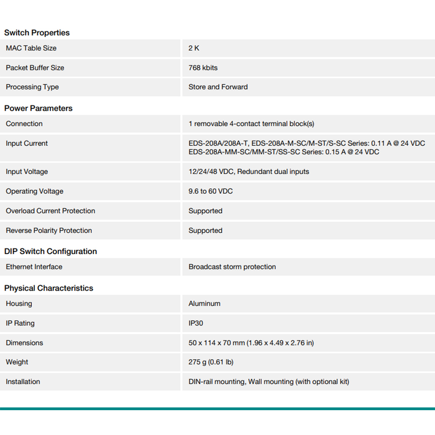
Task: Select the MAC Table Size label
Action: pyautogui.click(x=31, y=48)
